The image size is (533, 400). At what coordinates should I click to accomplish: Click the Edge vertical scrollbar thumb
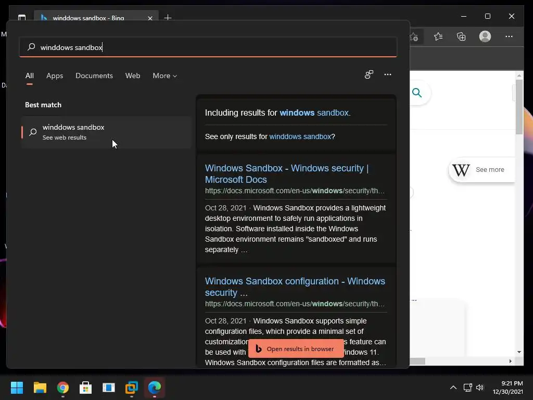click(x=519, y=107)
